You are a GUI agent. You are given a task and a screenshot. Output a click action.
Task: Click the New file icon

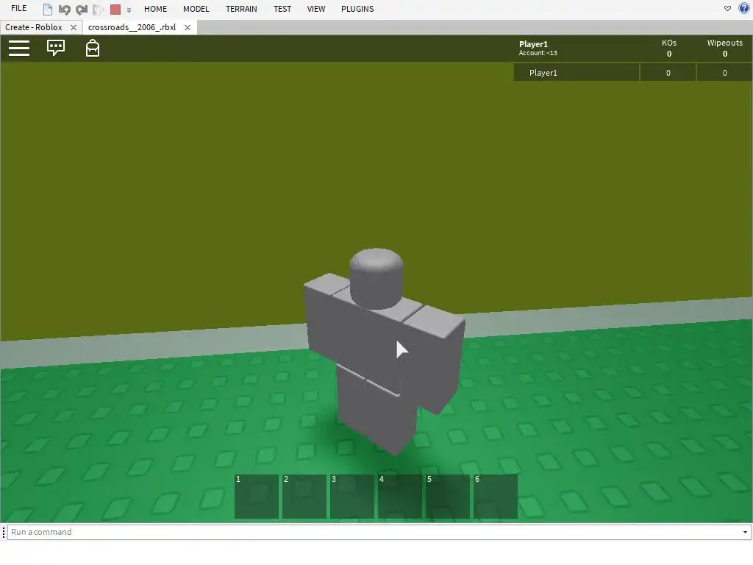(x=48, y=9)
